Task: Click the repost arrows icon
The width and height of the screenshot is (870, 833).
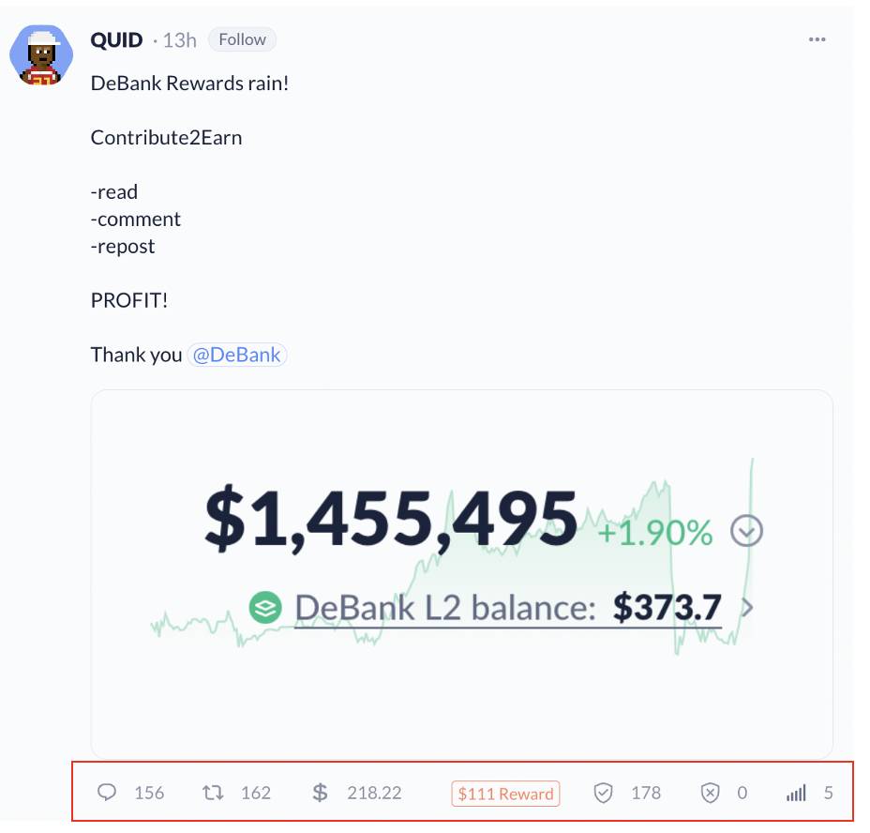Action: pyautogui.click(x=213, y=792)
